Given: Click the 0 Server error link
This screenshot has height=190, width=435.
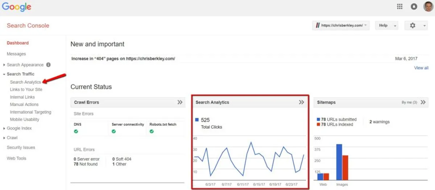Looking at the screenshot, I should click(x=87, y=159).
